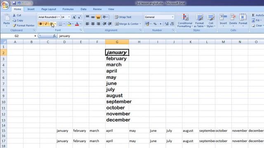Viewport: 264px width, 148px height.
Task: Toggle Underline formatting
Action: pos(52,24)
